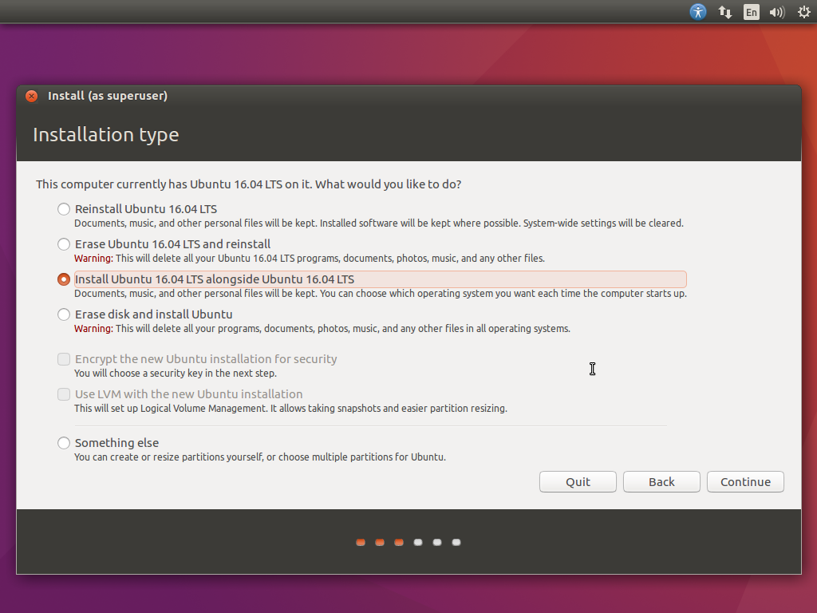
Task: Pick Erase disk and install Ubuntu
Action: [64, 314]
